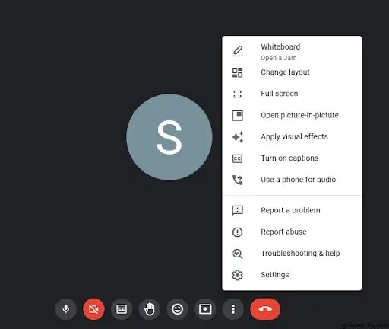Click the Report abuse exclamation icon
389x329 pixels.
coord(237,232)
